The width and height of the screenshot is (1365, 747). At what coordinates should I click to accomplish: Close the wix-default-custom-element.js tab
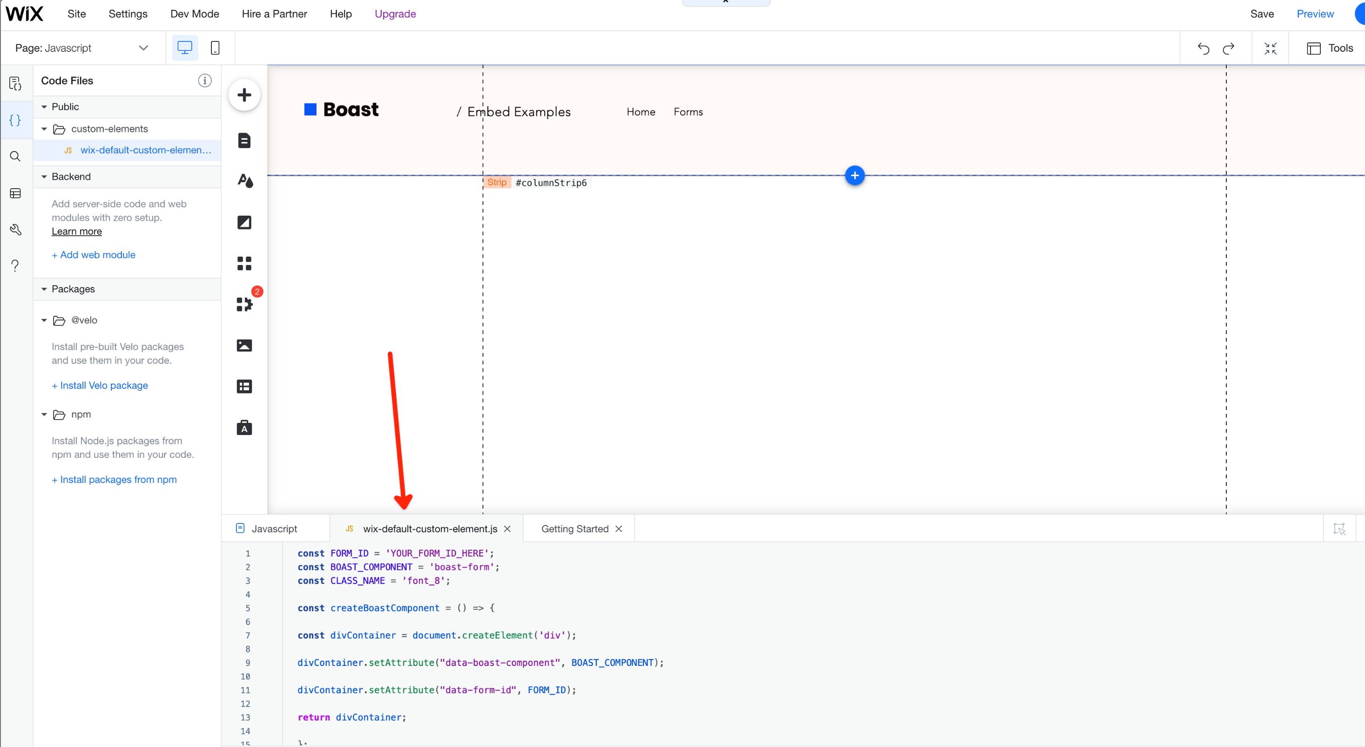click(x=507, y=529)
